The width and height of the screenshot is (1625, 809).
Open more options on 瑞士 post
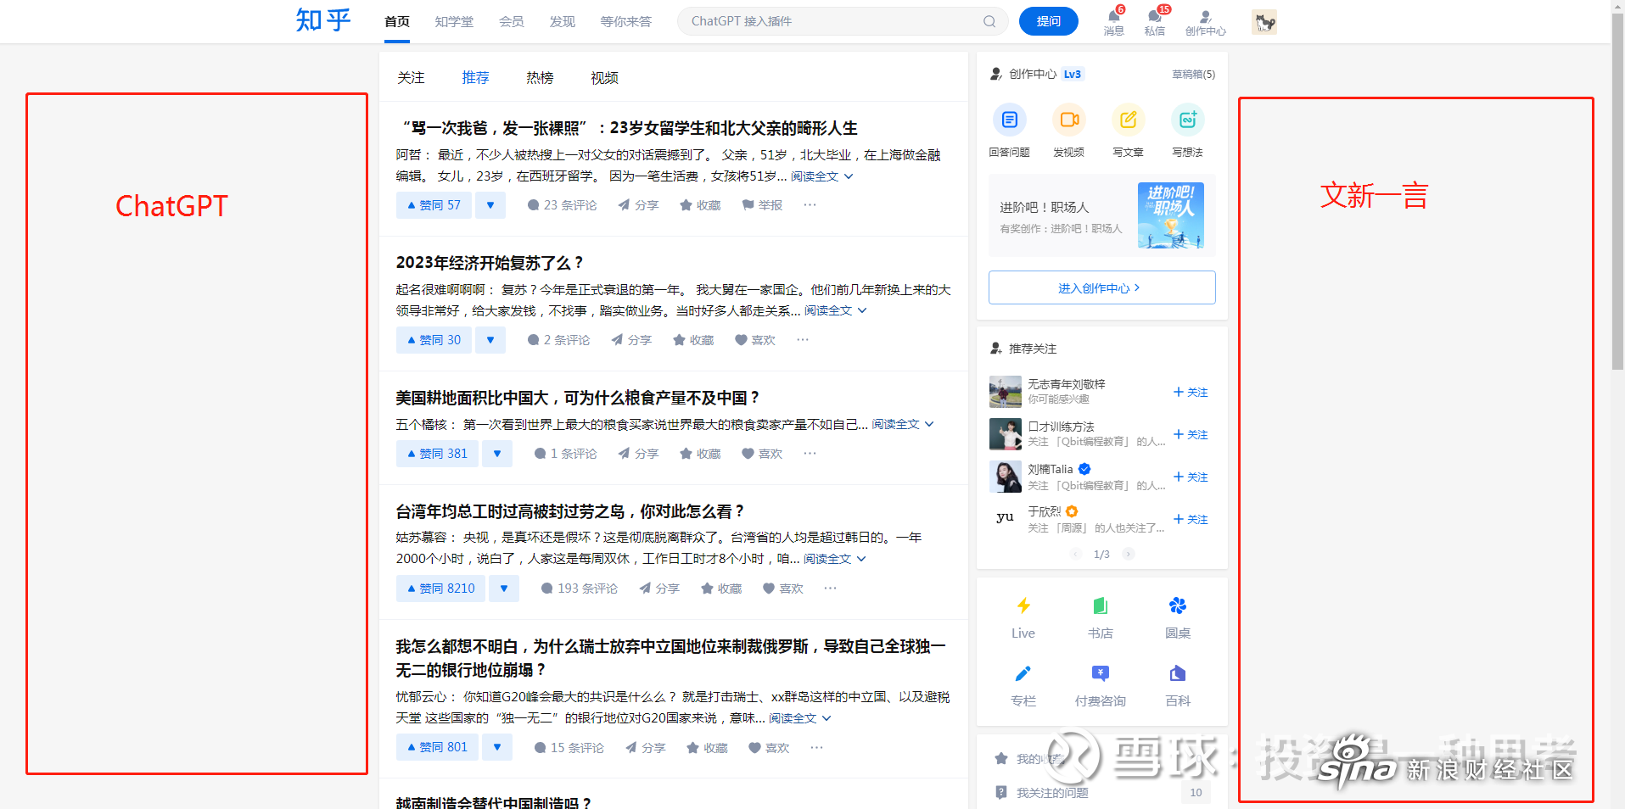click(817, 748)
